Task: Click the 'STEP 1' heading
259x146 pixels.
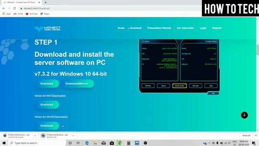Action: coord(46,42)
